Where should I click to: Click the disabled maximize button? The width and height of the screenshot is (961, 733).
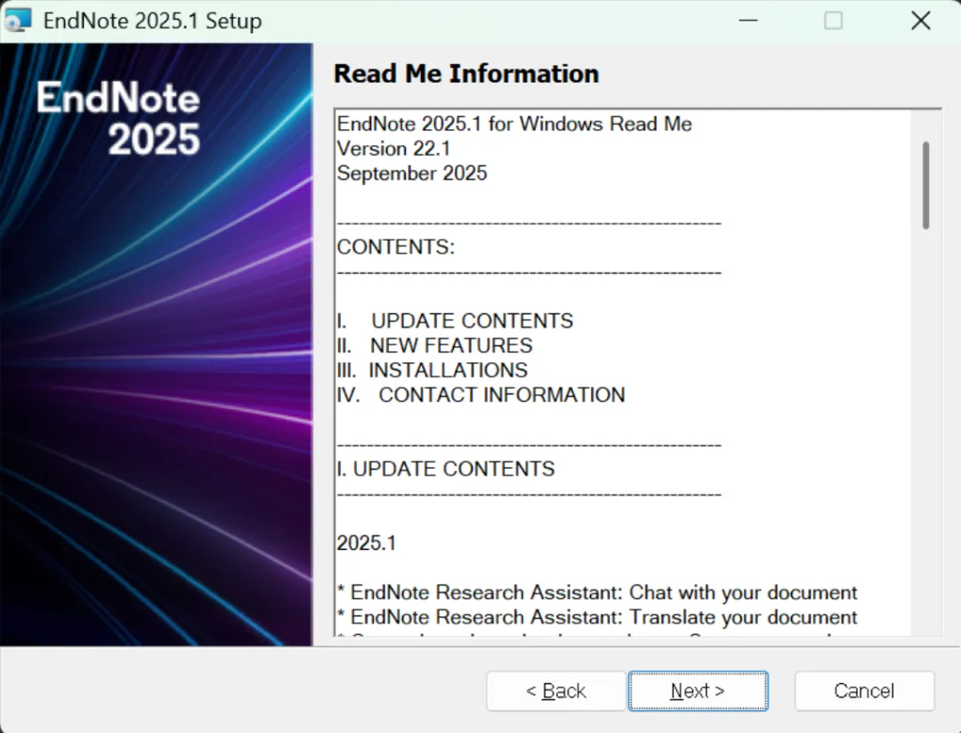pyautogui.click(x=833, y=20)
